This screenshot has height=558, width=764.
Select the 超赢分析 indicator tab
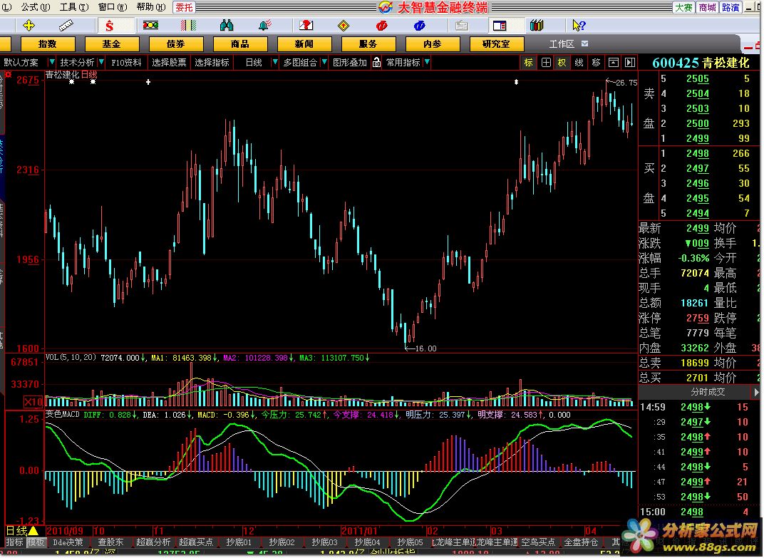click(153, 542)
